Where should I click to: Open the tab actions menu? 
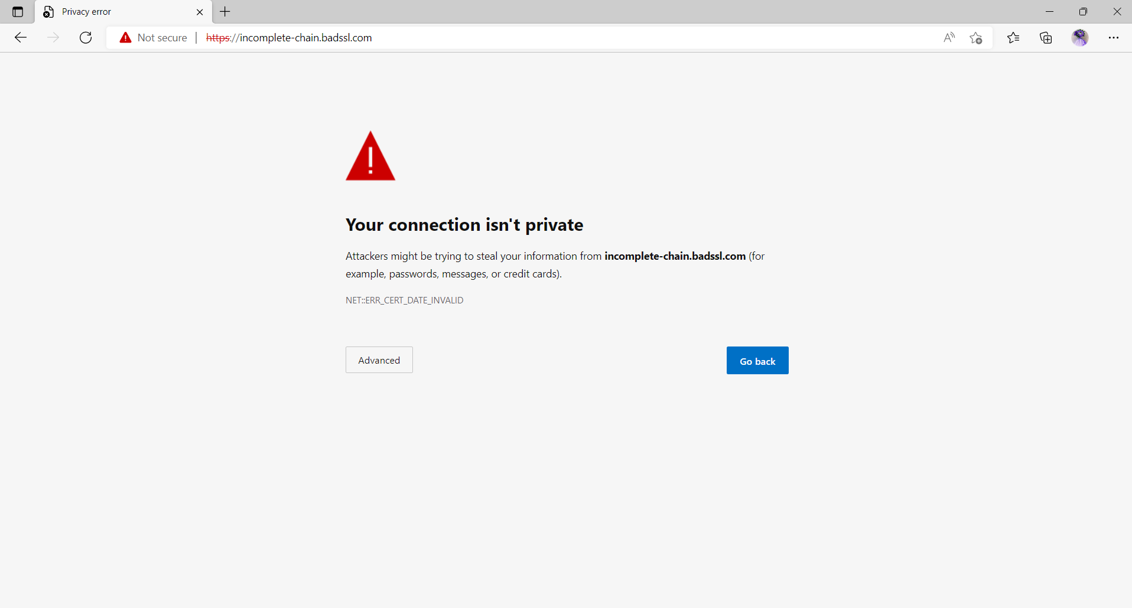pyautogui.click(x=17, y=11)
